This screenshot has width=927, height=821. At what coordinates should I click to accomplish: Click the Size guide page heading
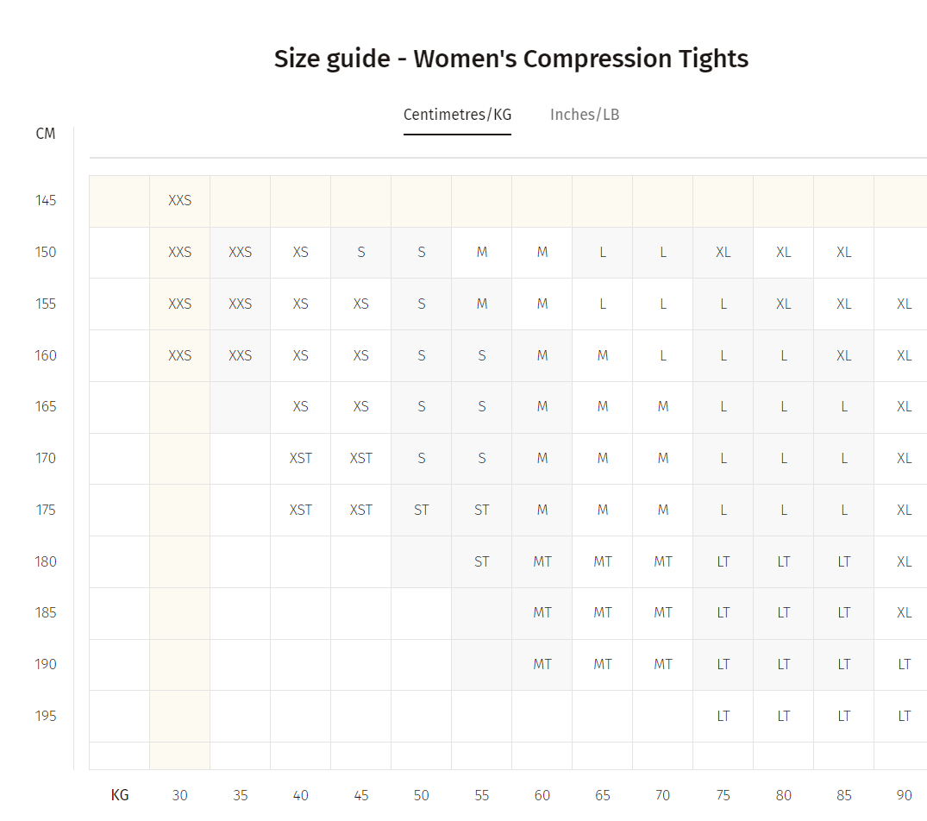pyautogui.click(x=510, y=59)
